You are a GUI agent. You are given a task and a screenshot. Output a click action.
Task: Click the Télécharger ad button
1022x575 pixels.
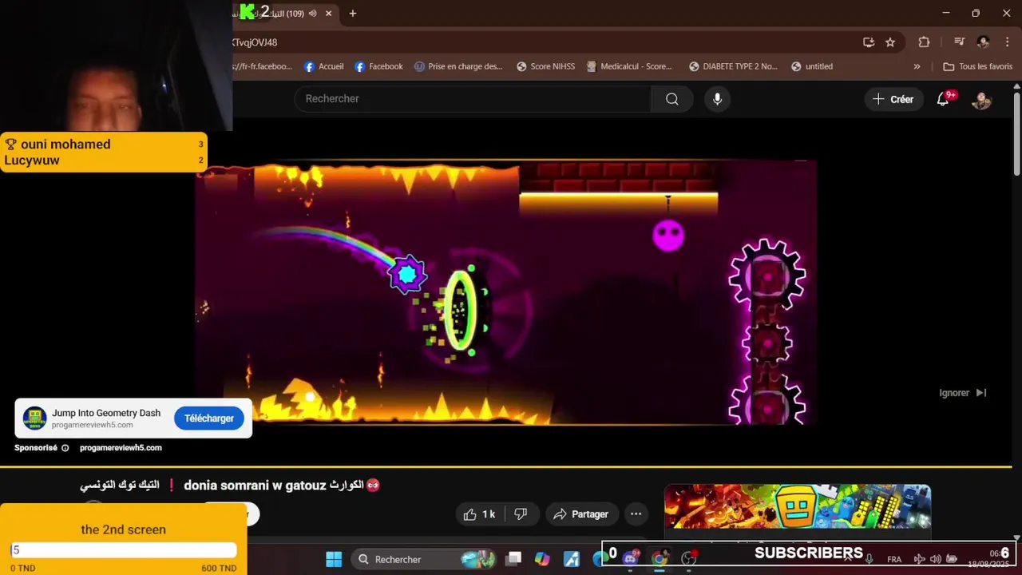[209, 418]
